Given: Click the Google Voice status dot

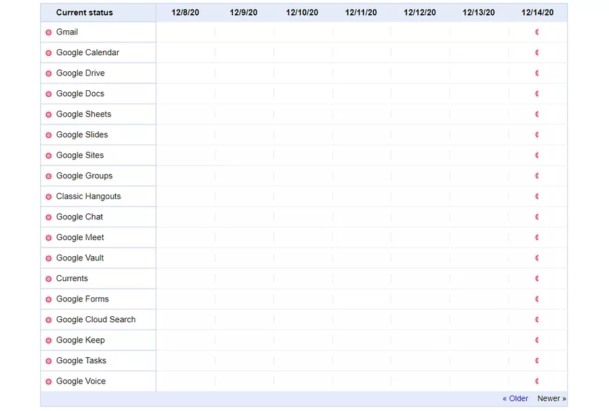Looking at the screenshot, I should 48,382.
